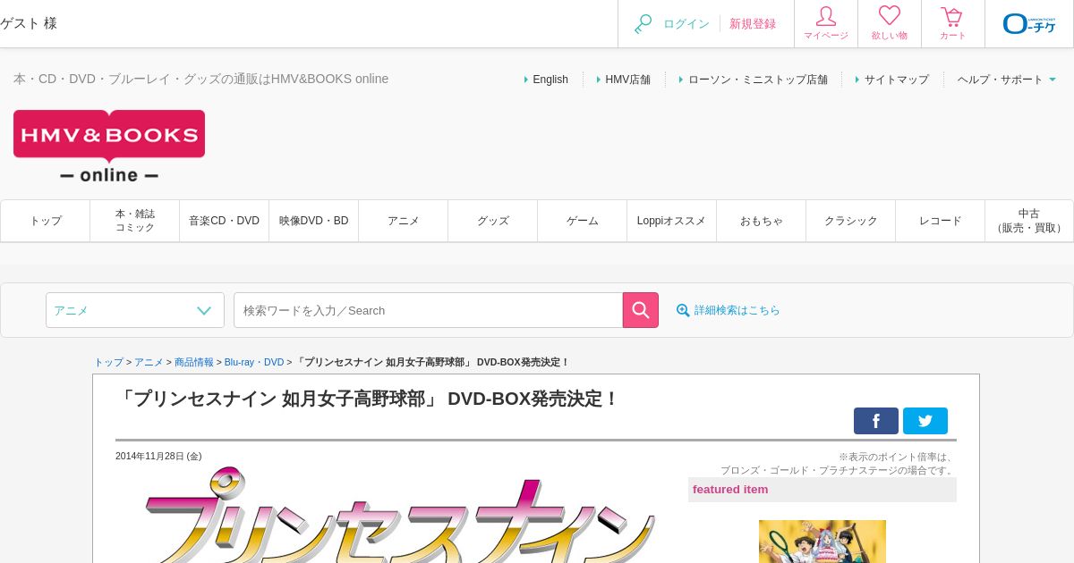The image size is (1074, 563).
Task: Select the おもちゃ navigation tab
Action: click(x=762, y=221)
